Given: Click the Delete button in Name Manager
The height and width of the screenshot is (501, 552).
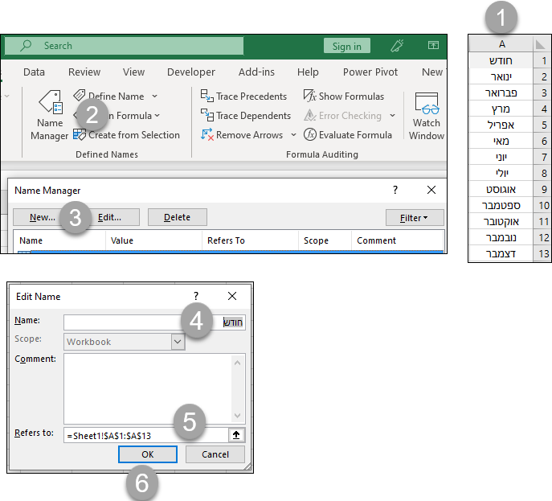Looking at the screenshot, I should (x=177, y=217).
